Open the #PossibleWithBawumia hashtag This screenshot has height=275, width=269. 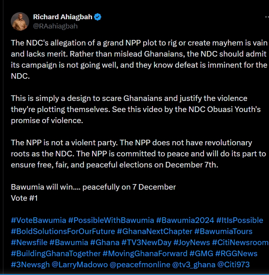pos(111,220)
